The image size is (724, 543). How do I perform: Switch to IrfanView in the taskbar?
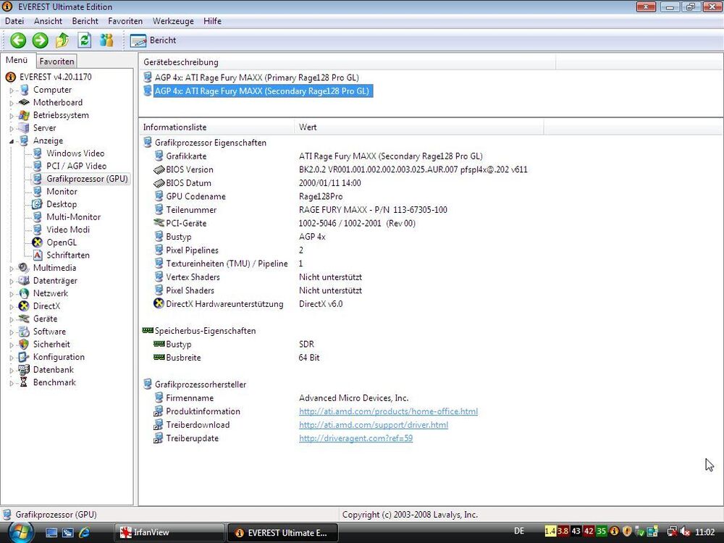151,532
